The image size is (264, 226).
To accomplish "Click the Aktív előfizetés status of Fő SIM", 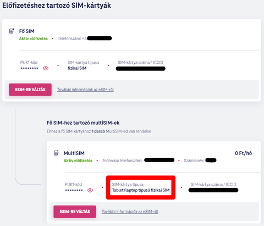I will click(34, 38).
